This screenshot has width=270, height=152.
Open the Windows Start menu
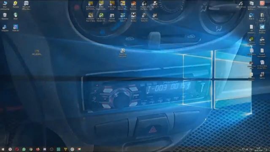[x=3, y=149]
